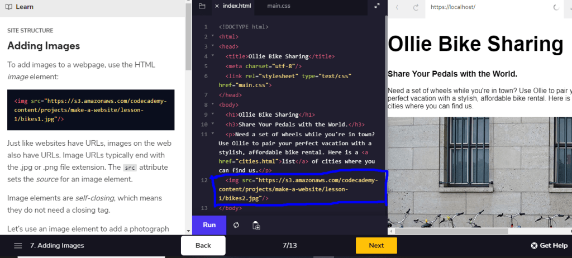Select the index.html tab
The width and height of the screenshot is (572, 258).
point(237,6)
